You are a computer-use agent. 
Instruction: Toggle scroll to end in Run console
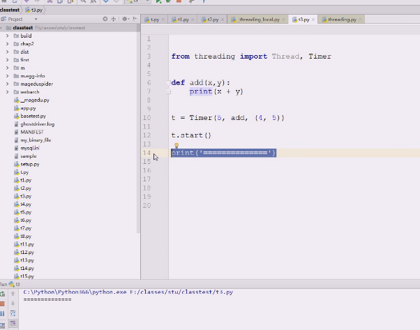(x=13, y=323)
